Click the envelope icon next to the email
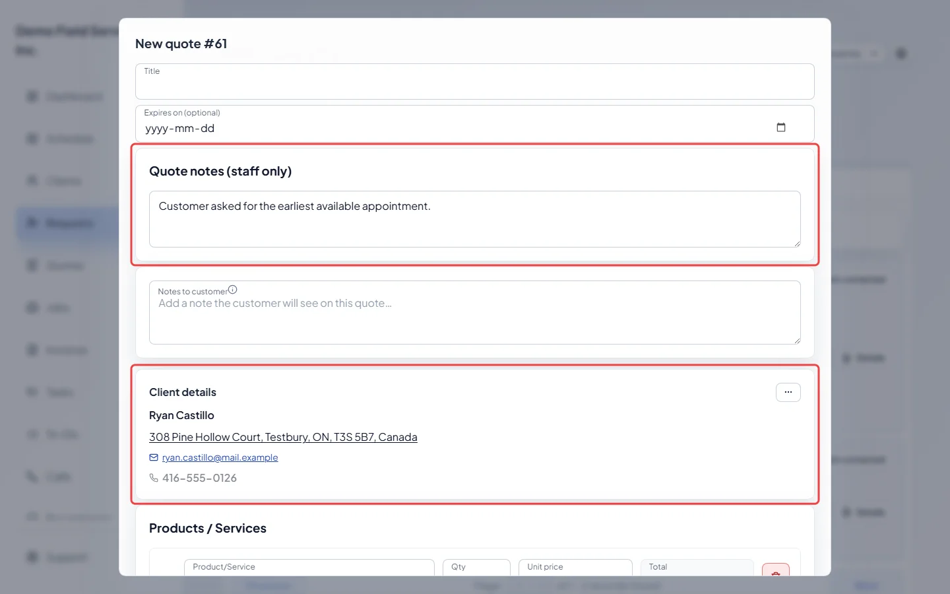Screen dimensions: 950x594 pyautogui.click(x=154, y=457)
